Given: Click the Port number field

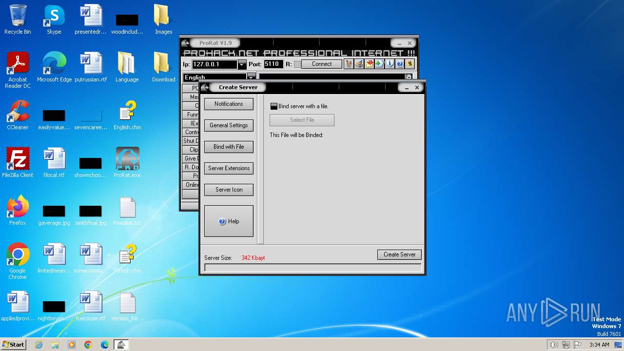Looking at the screenshot, I should tap(273, 64).
